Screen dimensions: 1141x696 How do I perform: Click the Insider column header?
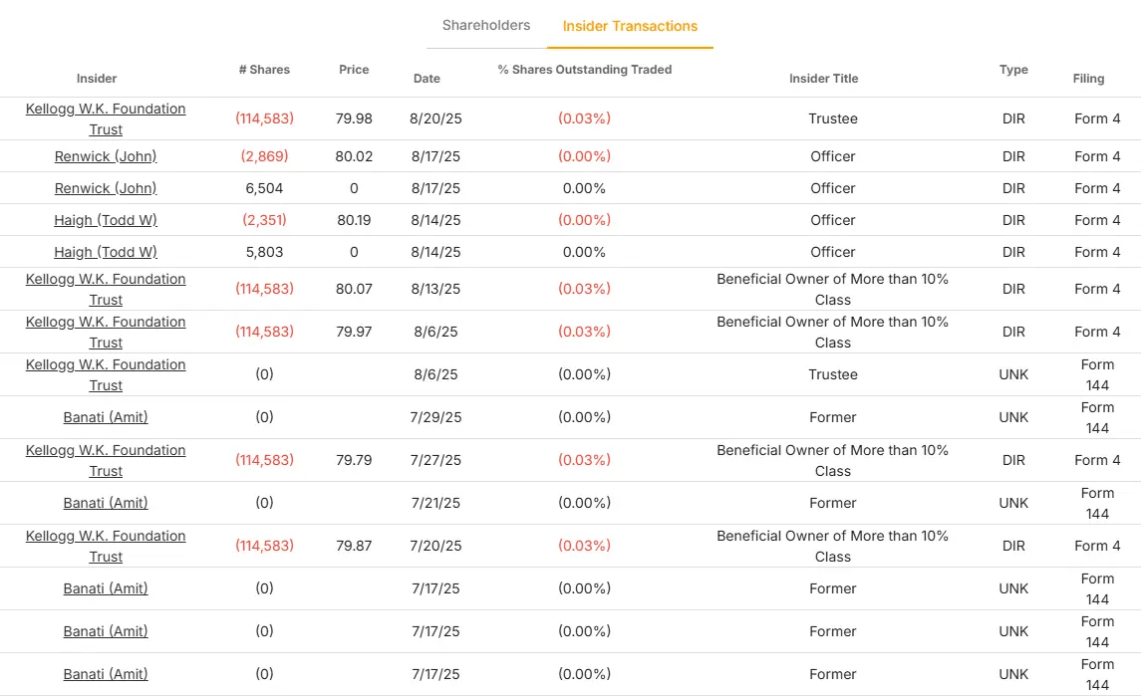97,79
